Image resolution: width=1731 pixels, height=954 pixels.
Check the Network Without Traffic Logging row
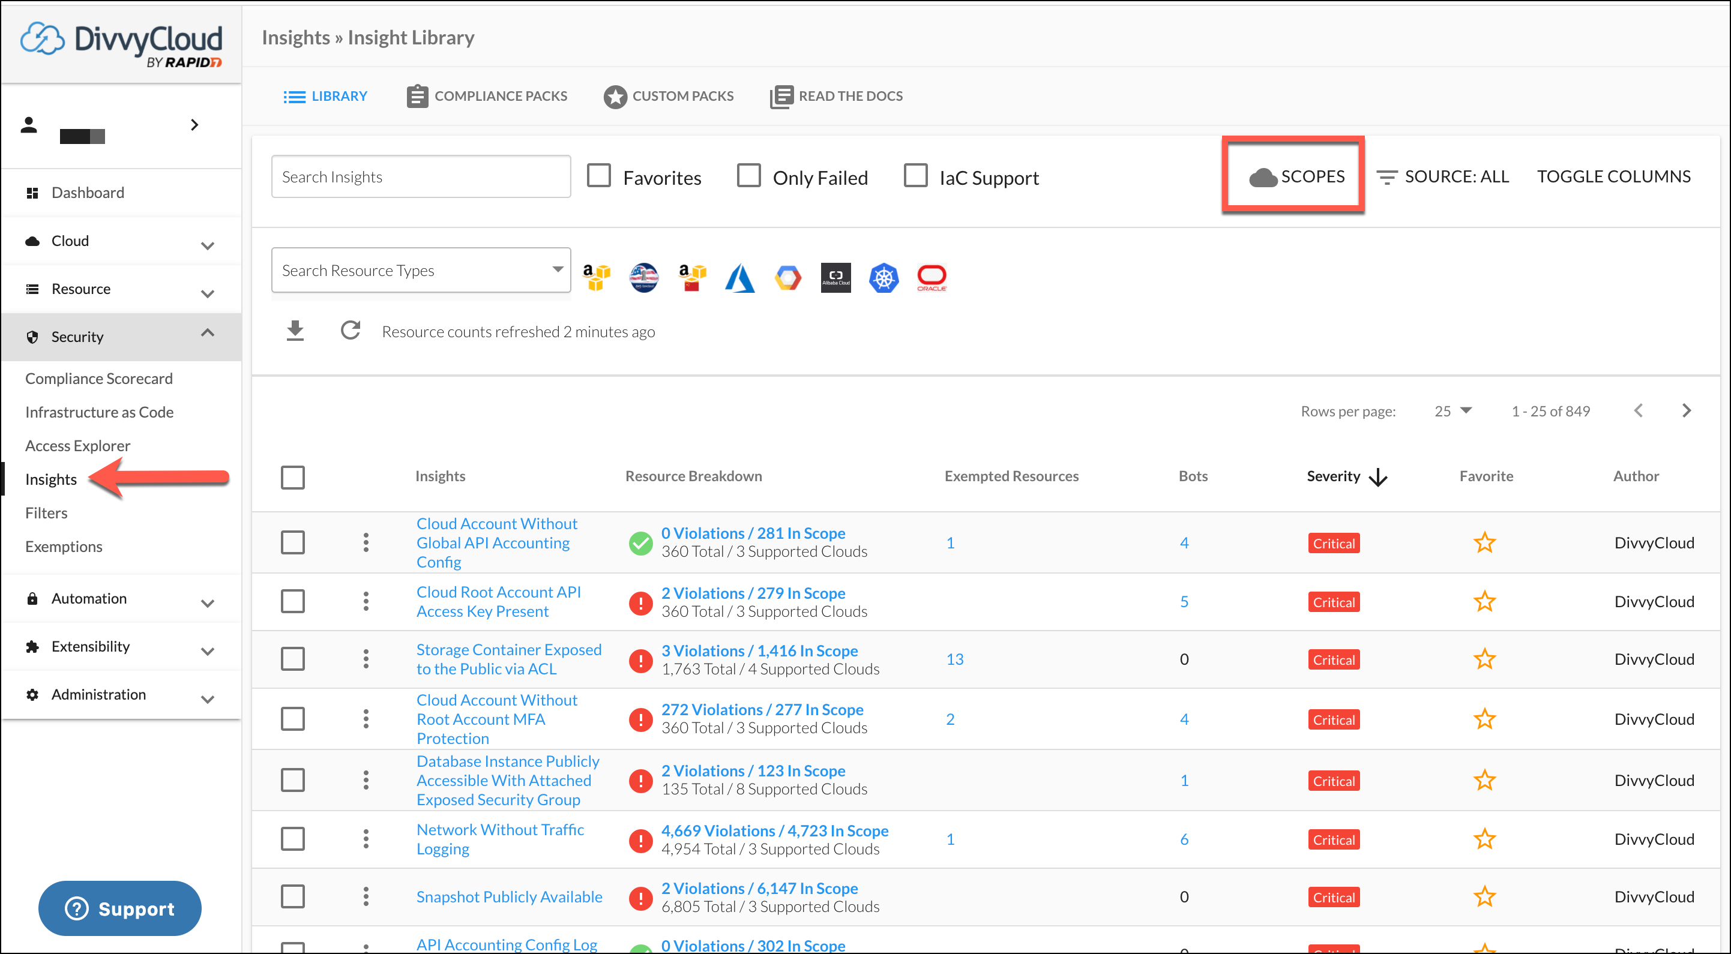(293, 839)
